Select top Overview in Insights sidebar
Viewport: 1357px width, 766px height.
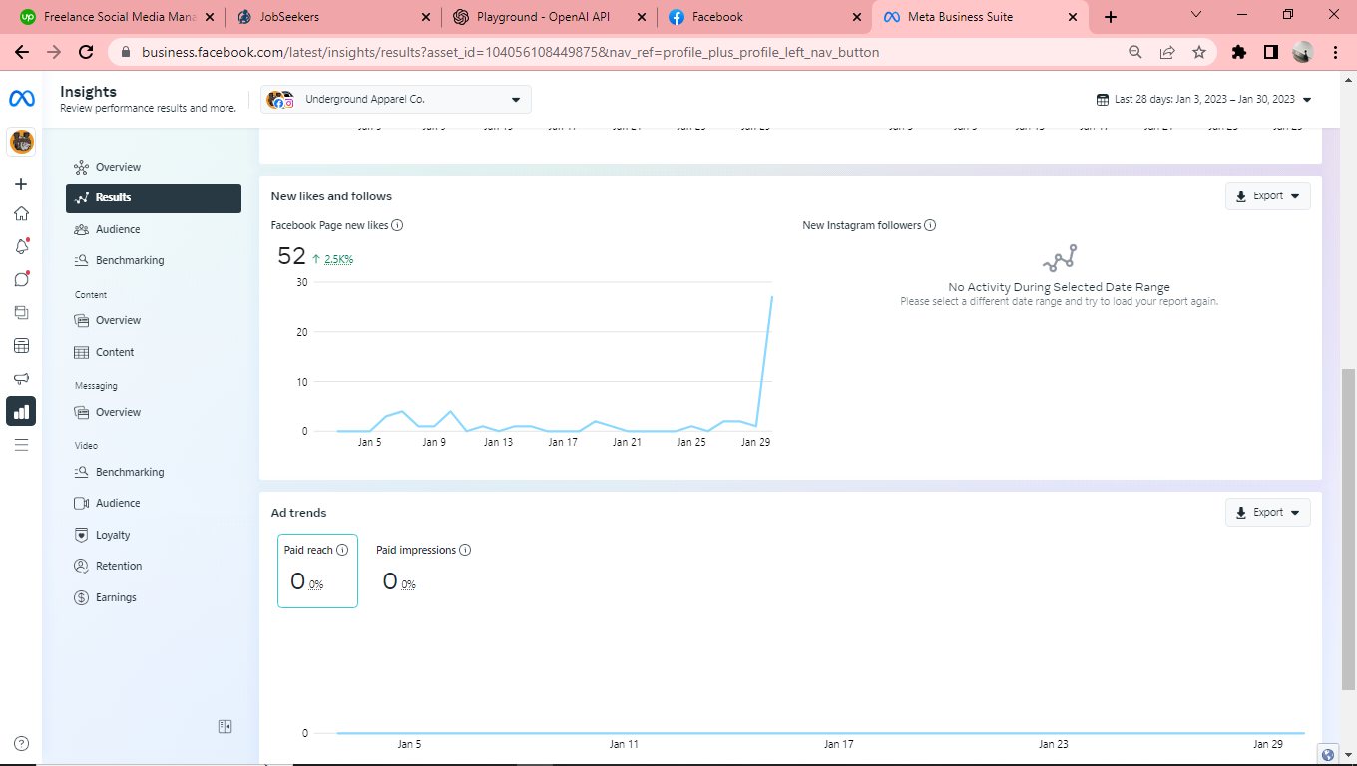point(154,167)
